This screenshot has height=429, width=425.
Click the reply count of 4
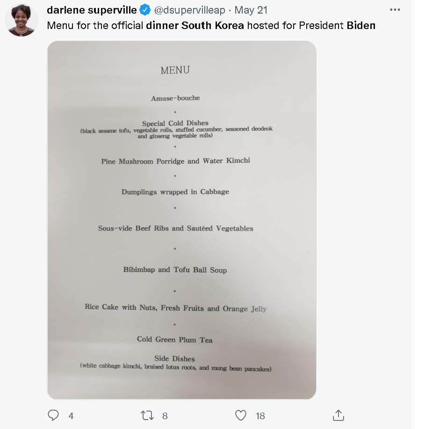pos(71,415)
